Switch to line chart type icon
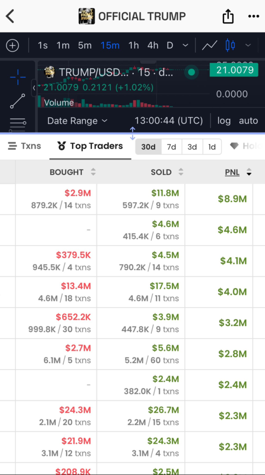Image resolution: width=265 pixels, height=475 pixels. (209, 45)
